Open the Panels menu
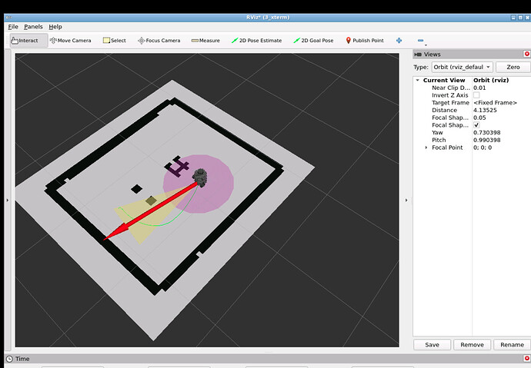The image size is (531, 368). (x=33, y=27)
